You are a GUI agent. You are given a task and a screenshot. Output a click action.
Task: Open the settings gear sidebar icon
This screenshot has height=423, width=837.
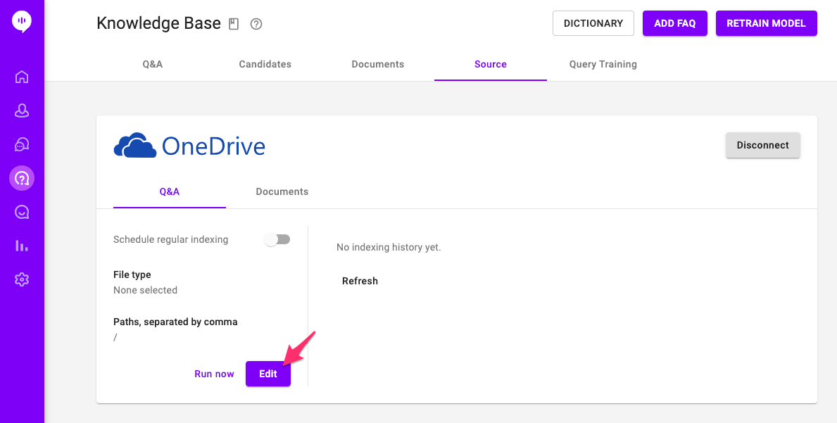[x=22, y=279]
